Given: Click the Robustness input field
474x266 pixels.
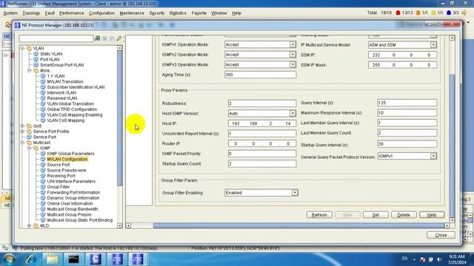Looking at the screenshot, I should 262,103.
